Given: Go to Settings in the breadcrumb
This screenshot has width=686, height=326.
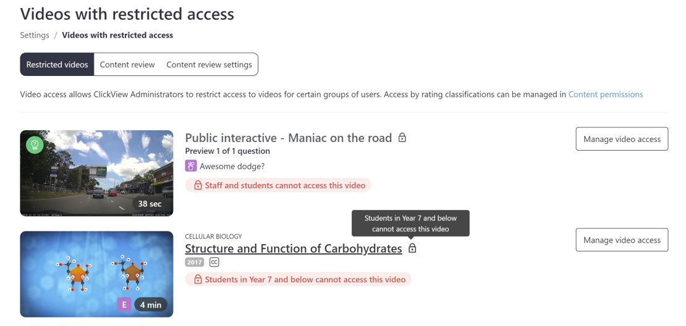Looking at the screenshot, I should (35, 35).
